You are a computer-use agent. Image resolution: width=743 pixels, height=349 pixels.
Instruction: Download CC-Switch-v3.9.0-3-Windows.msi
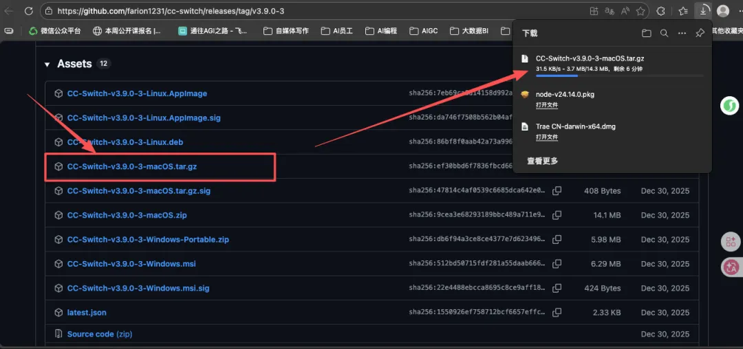pos(131,264)
